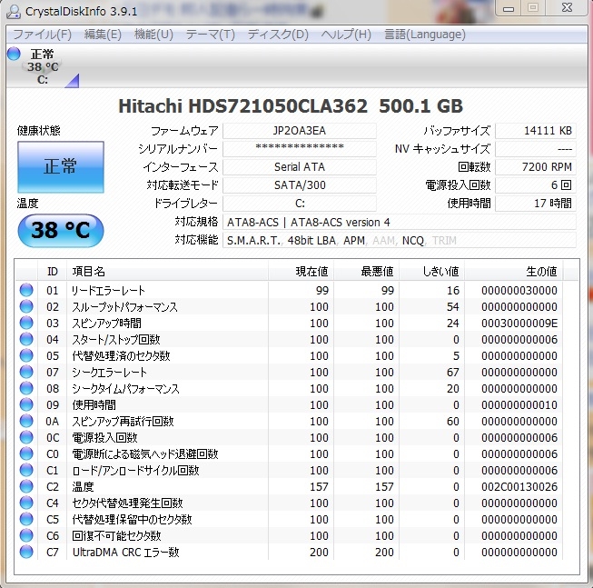Click status orb for 09 使用時間 row
593x588 pixels.
[x=26, y=405]
